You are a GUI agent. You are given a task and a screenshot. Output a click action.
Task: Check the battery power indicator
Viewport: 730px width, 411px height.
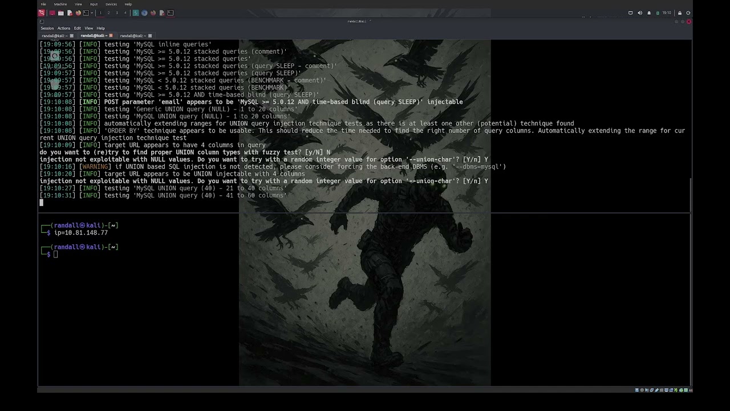pos(658,13)
